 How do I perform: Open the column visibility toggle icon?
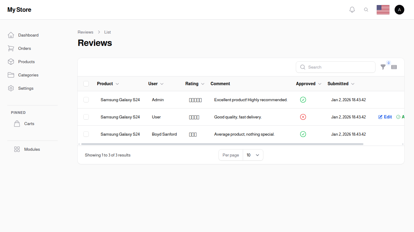click(x=394, y=67)
